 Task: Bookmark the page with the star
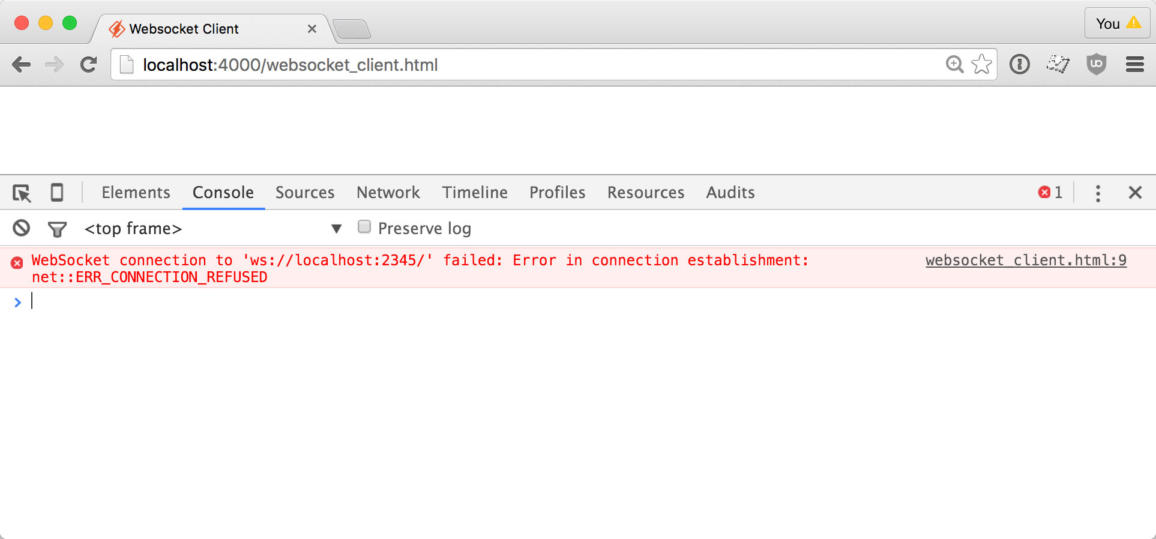(x=981, y=64)
